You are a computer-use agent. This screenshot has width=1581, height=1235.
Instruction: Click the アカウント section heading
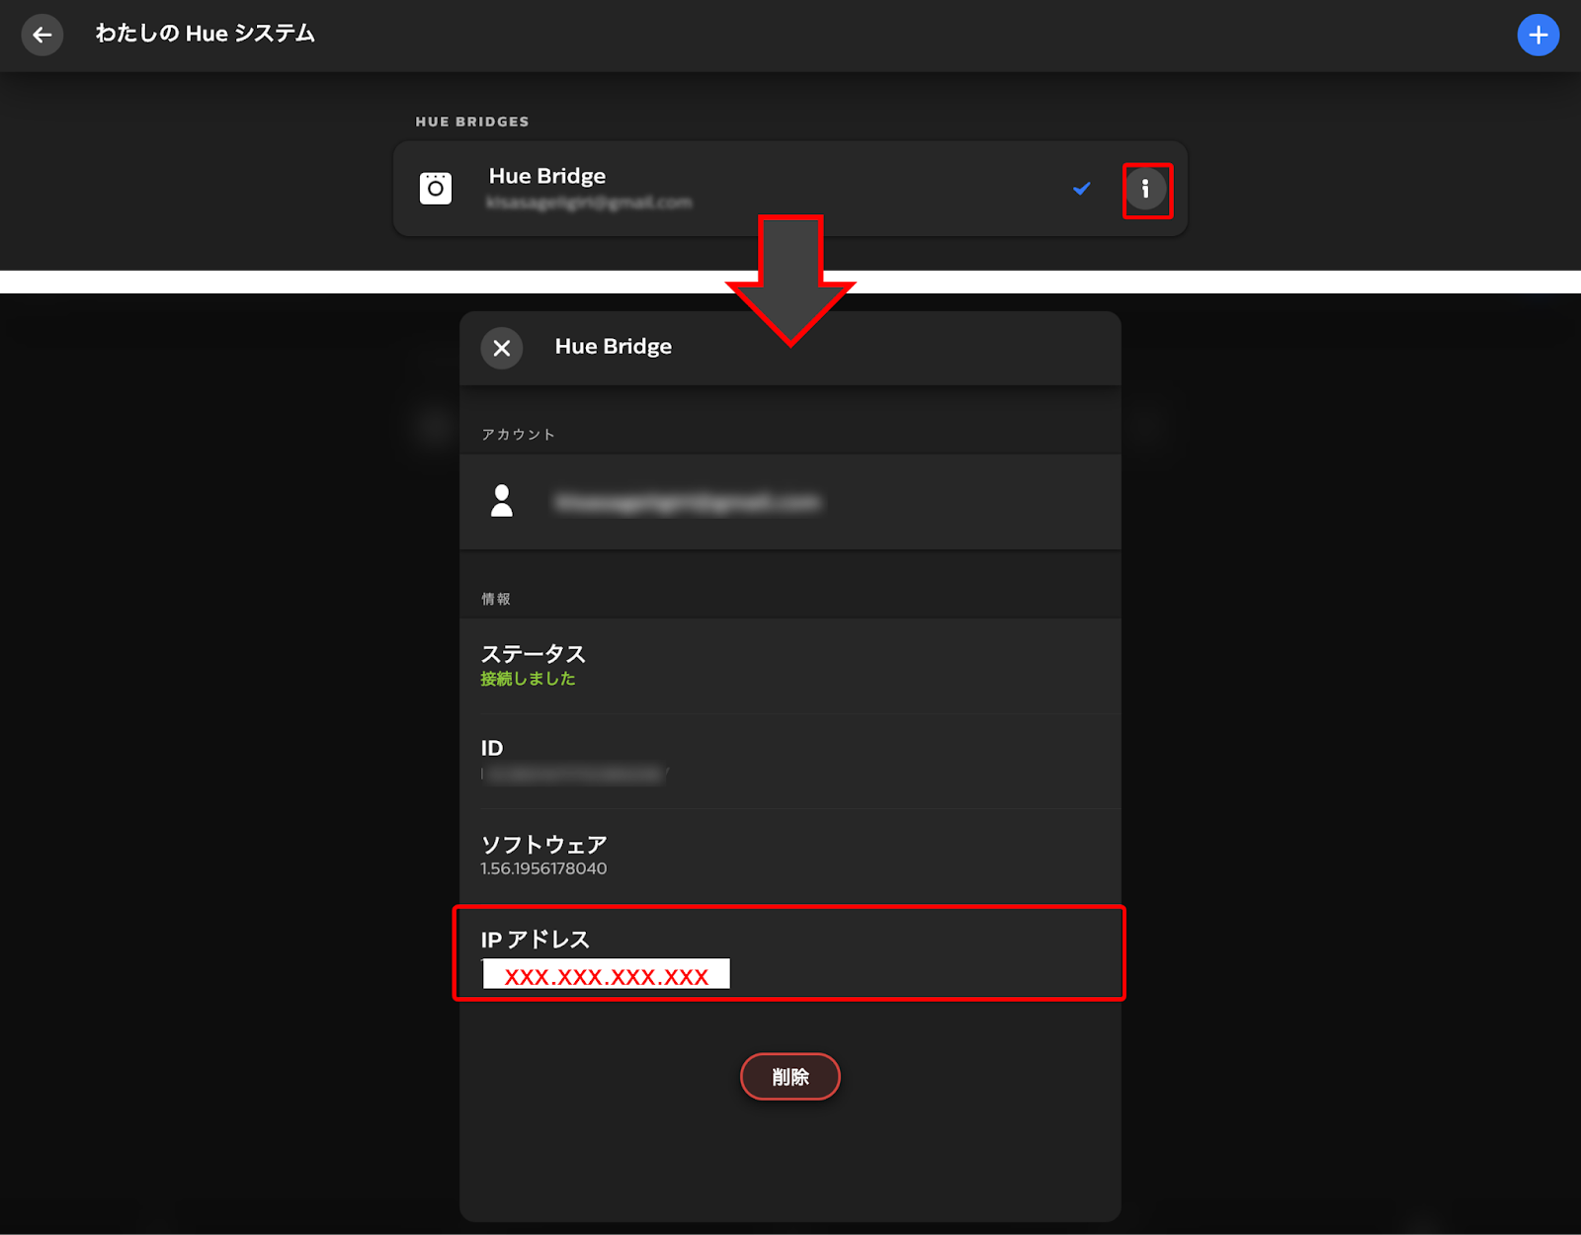point(518,435)
